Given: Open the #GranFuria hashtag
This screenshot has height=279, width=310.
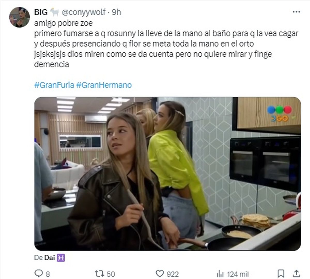Looking at the screenshot, I should [x=54, y=85].
